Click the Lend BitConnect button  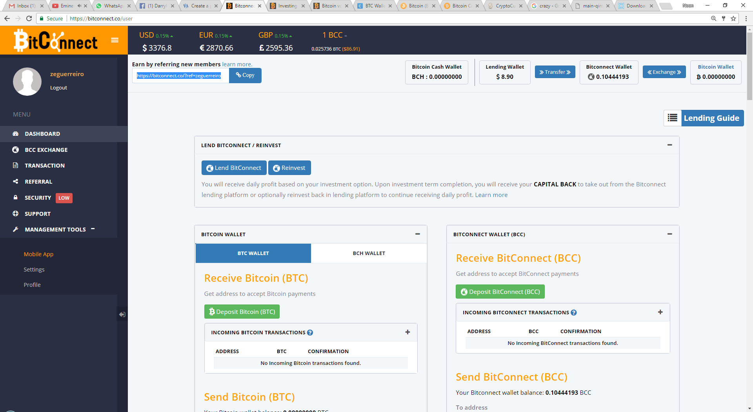[234, 168]
